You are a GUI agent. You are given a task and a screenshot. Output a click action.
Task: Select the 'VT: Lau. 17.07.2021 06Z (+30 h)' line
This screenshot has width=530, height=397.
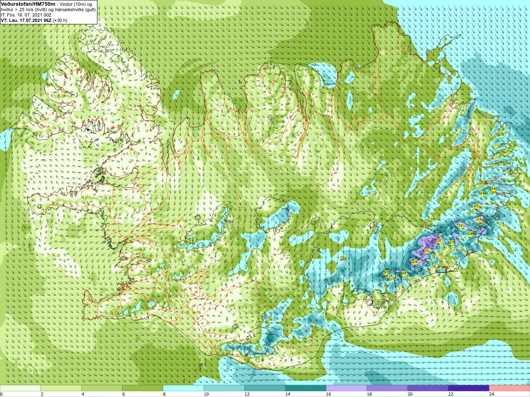[34, 20]
